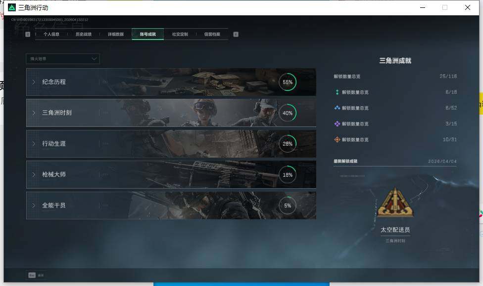
Task: Maximize the 三角洲行动 window
Action: pos(445,7)
